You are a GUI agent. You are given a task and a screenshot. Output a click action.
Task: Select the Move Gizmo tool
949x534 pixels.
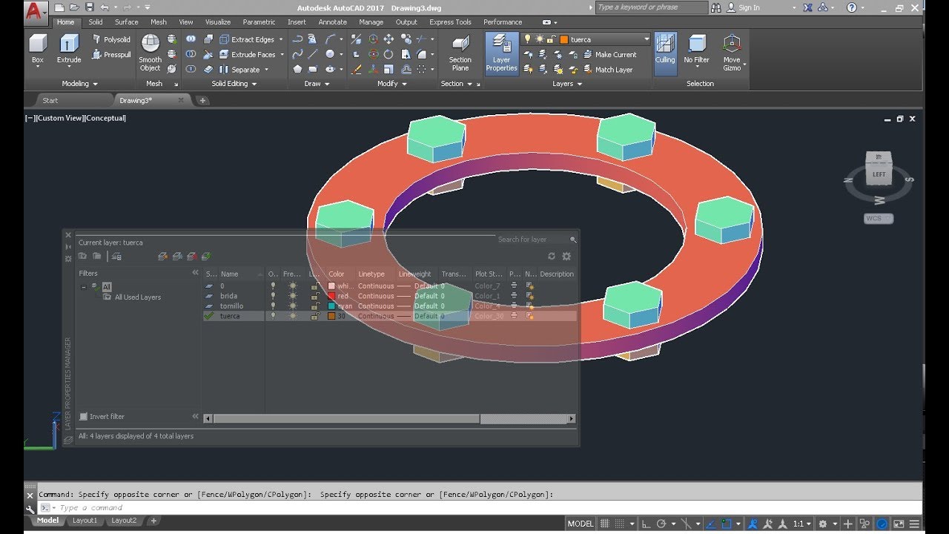tap(732, 52)
